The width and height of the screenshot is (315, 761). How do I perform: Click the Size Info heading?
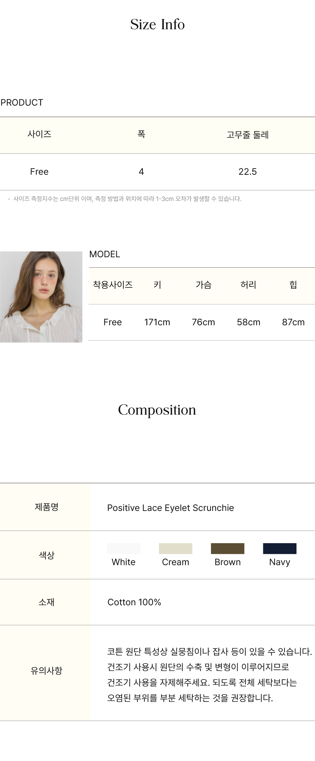(157, 25)
